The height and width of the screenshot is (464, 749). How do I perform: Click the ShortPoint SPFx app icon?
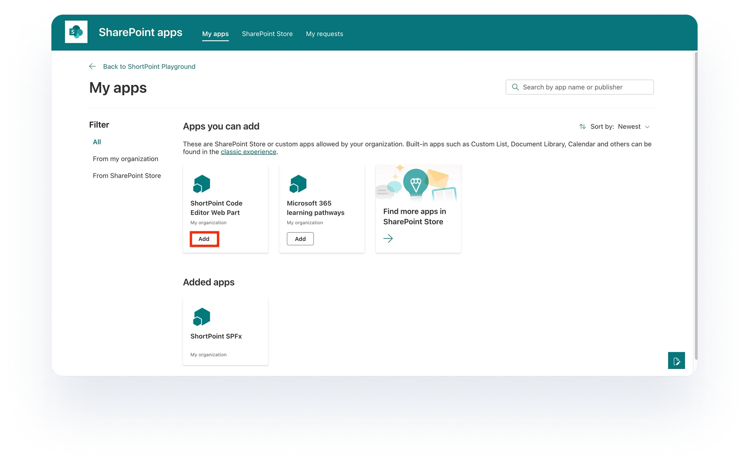(x=202, y=317)
